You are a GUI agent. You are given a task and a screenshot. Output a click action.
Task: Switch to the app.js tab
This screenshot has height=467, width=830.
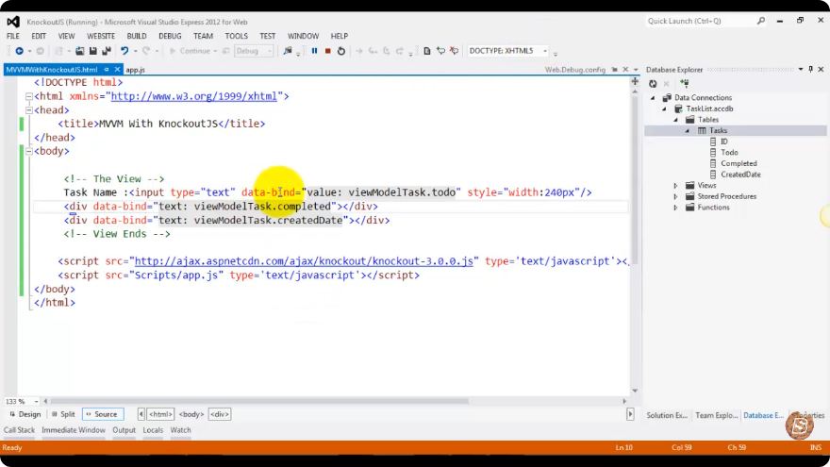[x=136, y=70]
